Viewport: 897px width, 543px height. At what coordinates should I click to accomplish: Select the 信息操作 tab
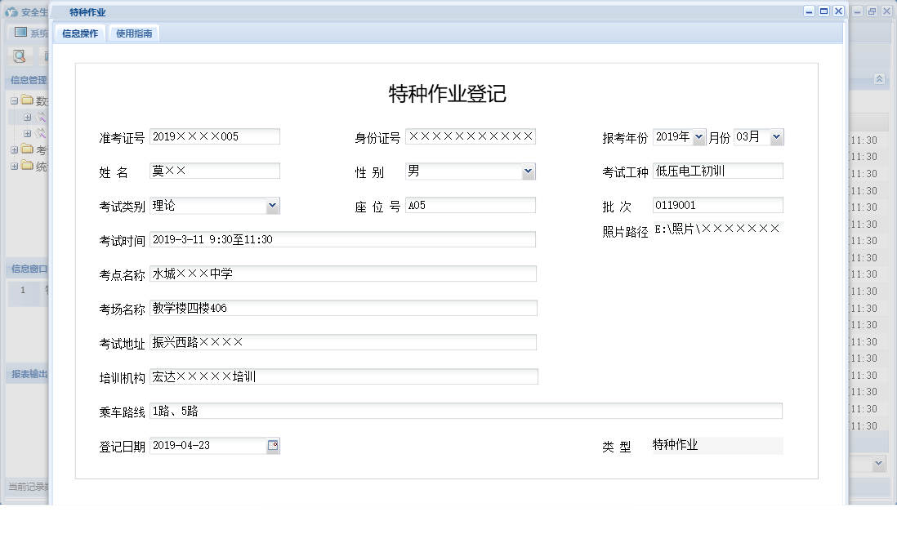pyautogui.click(x=78, y=33)
